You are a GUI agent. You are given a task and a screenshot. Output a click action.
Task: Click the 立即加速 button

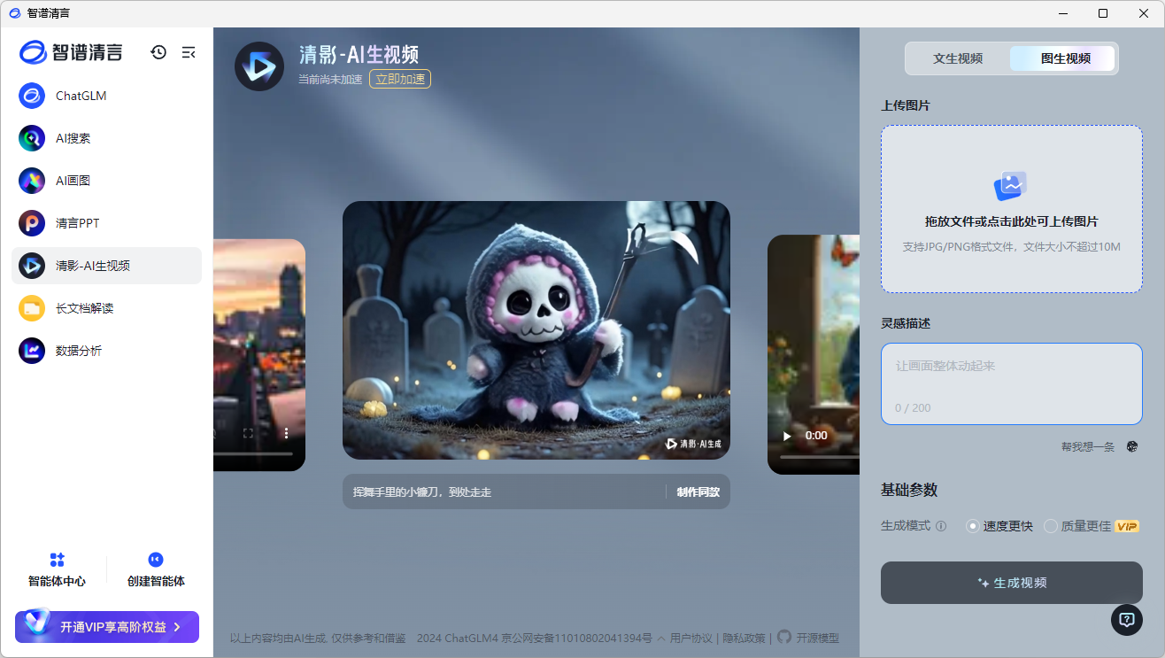[400, 79]
